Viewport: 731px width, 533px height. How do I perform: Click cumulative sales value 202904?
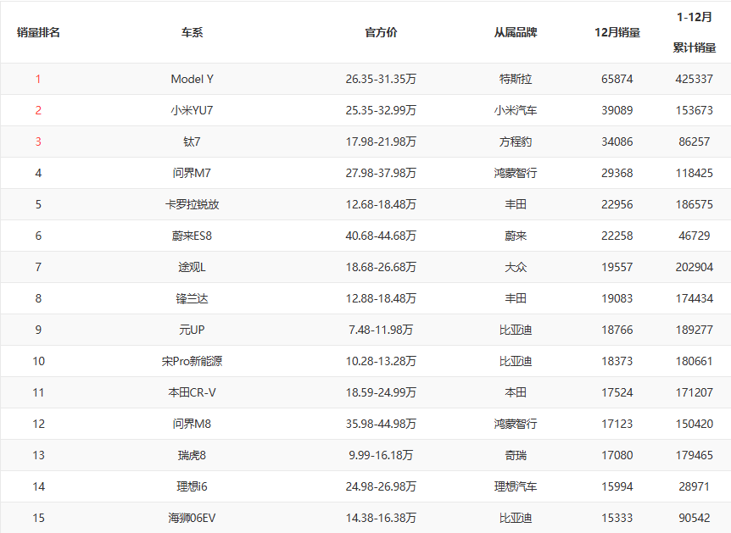[695, 267]
